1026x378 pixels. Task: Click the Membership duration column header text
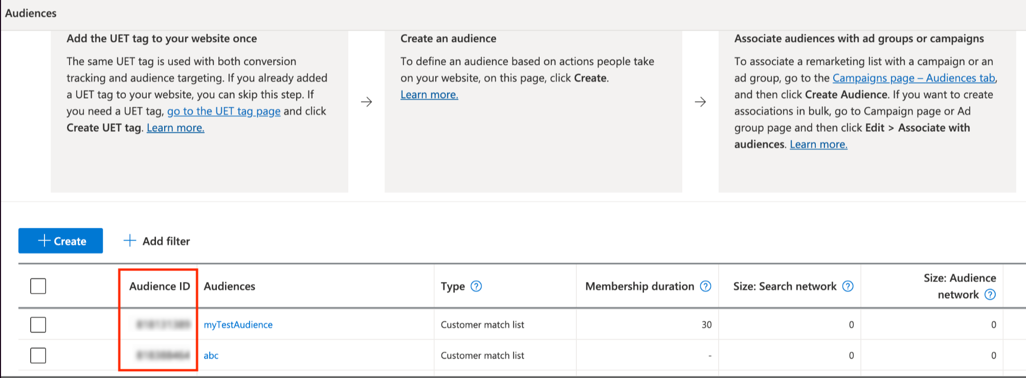640,286
